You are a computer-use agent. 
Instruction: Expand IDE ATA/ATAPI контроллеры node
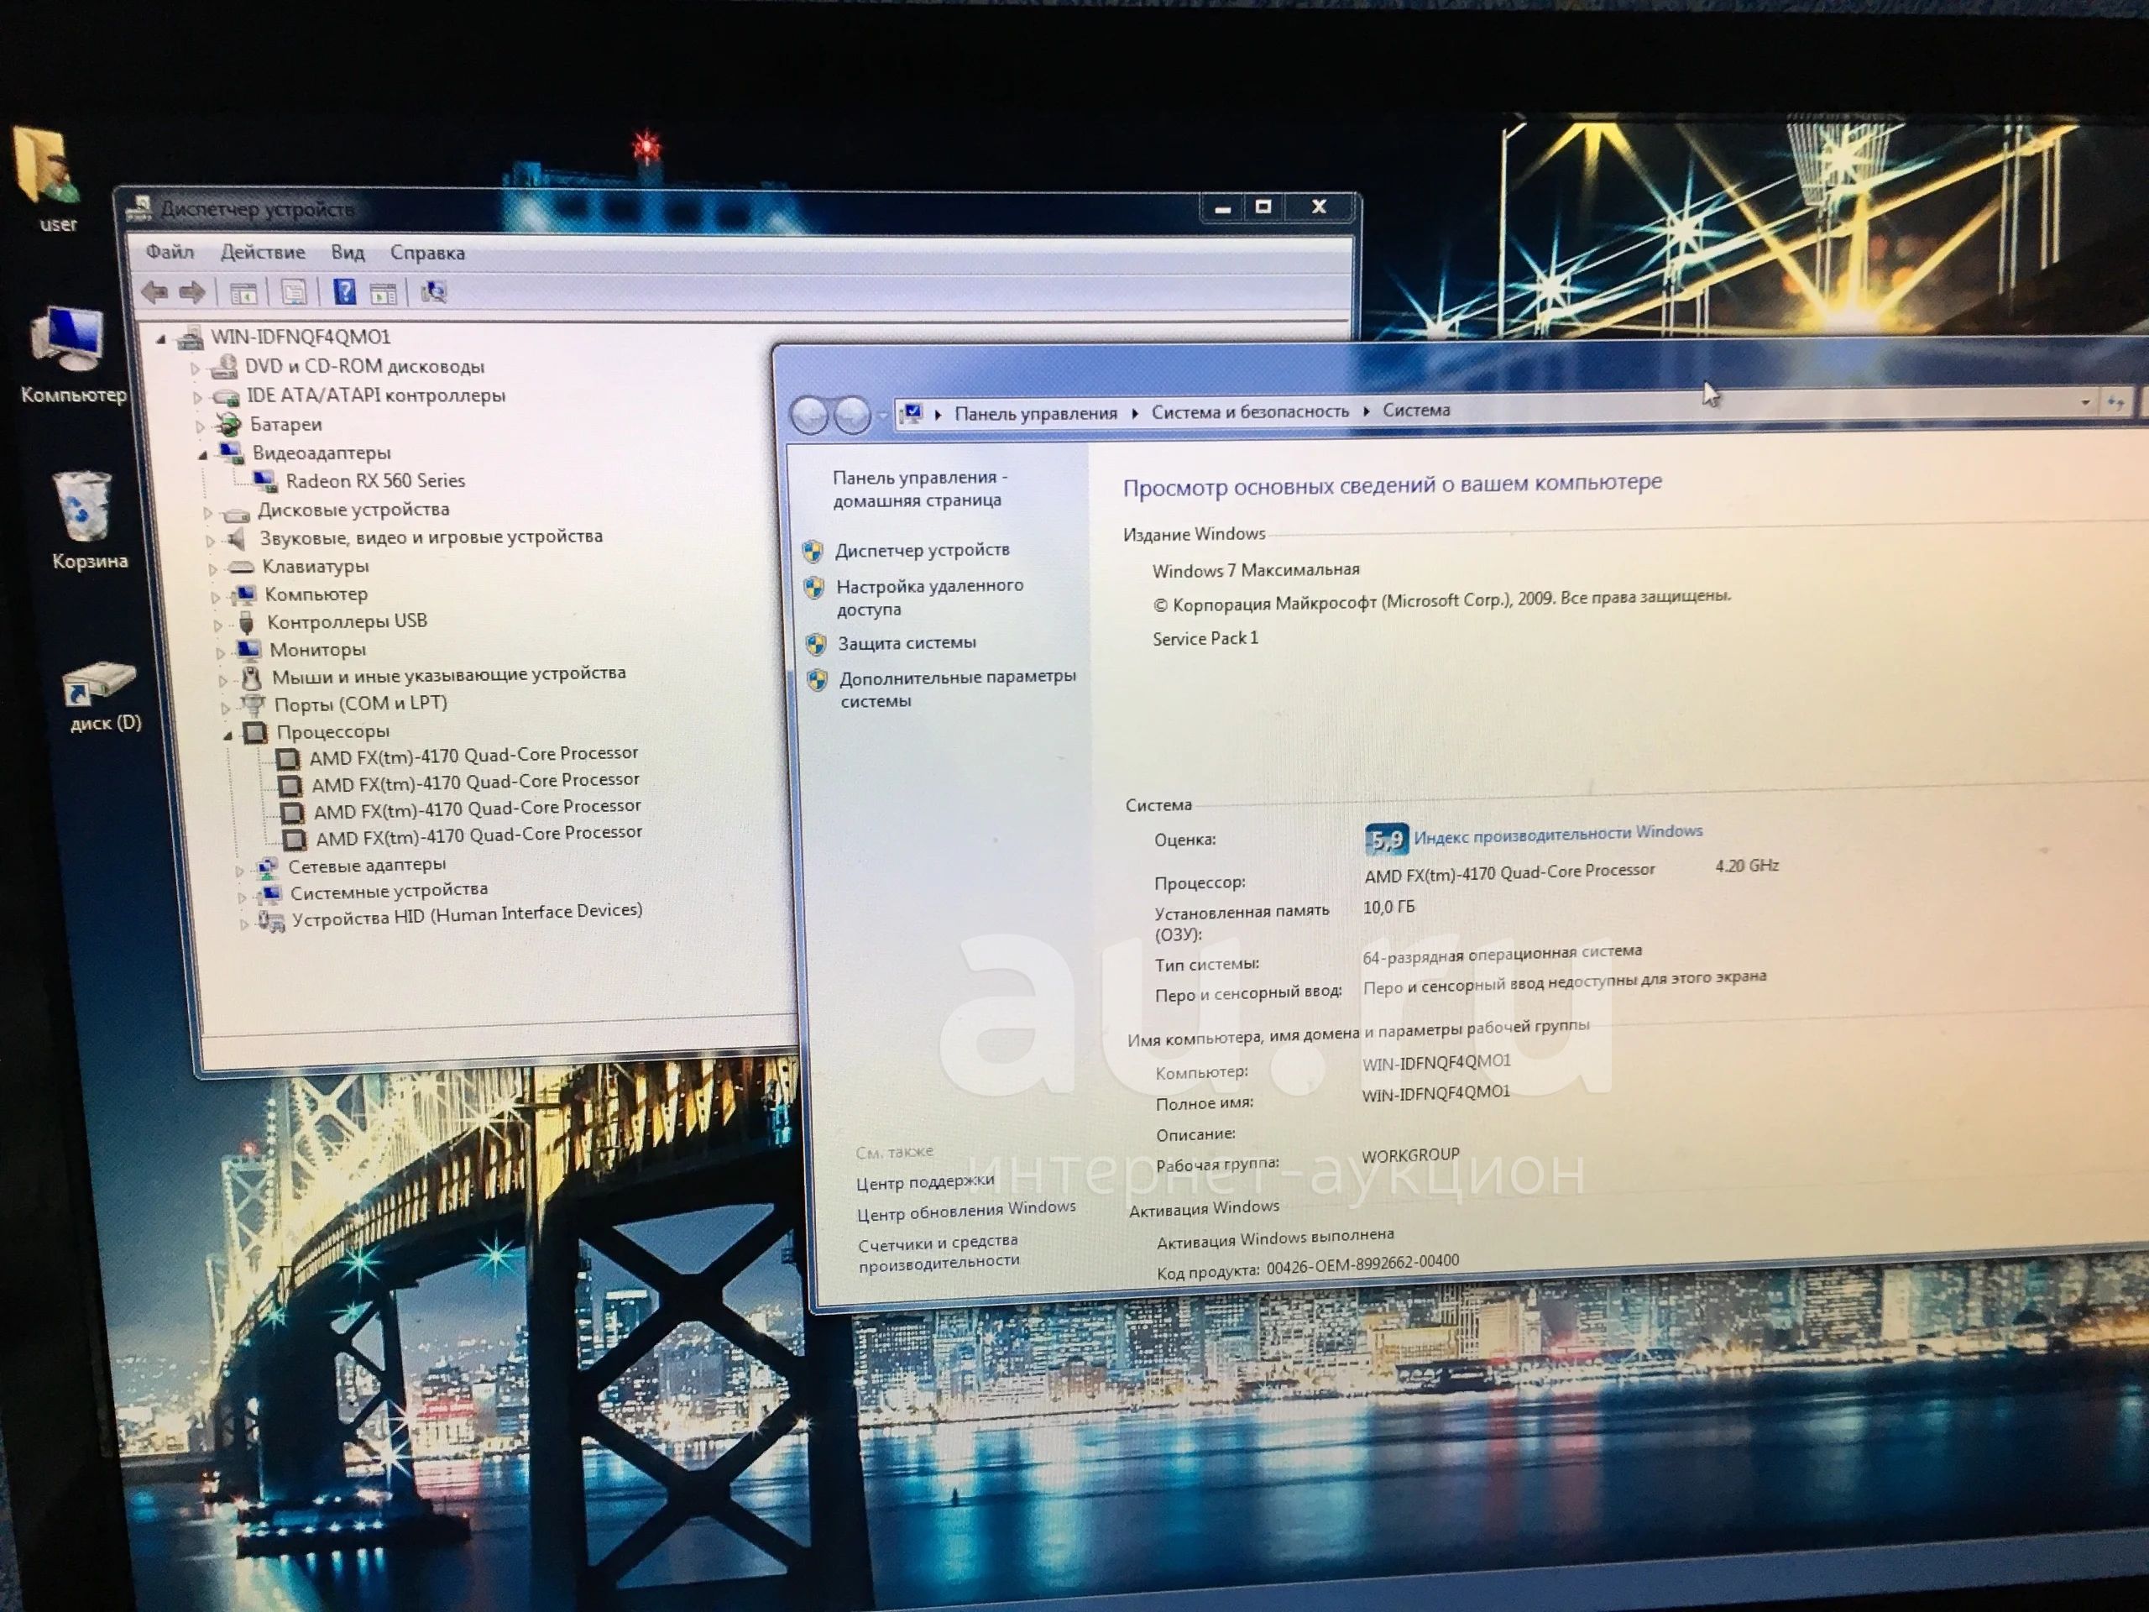[197, 397]
